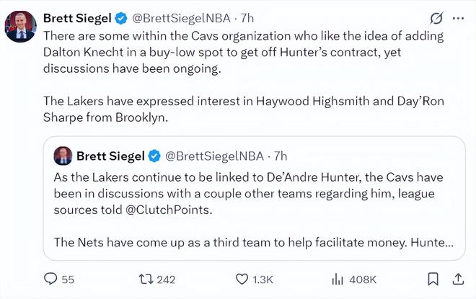Screen dimensions: 476x299
Task: Repost this tweet via retweet icon
Action: click(x=146, y=279)
